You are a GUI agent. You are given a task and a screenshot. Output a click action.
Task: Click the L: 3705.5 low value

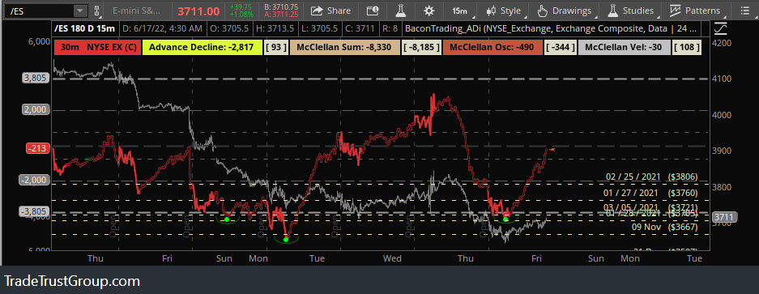coord(319,28)
